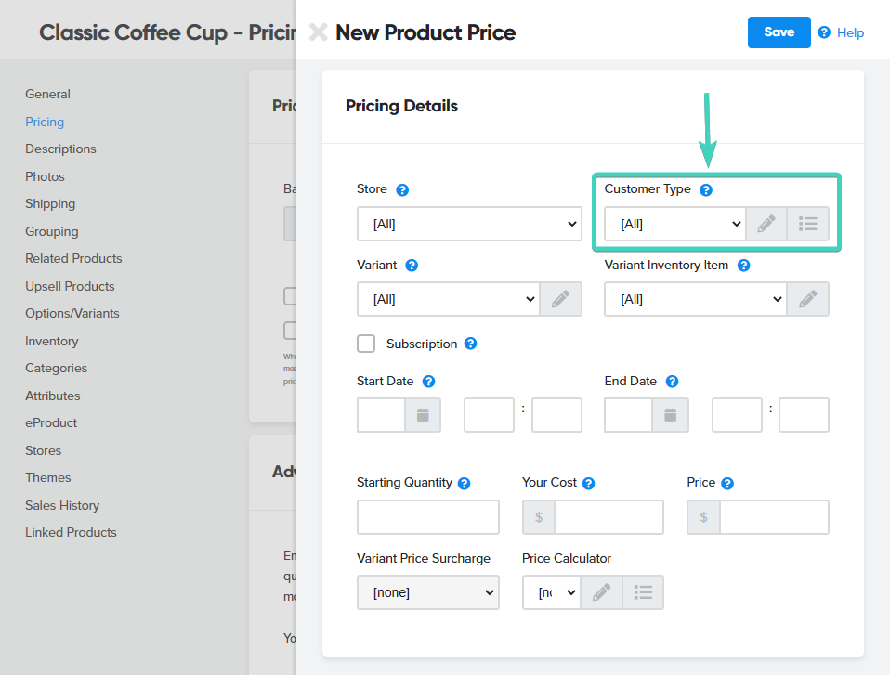
Task: Open Options/Variants section
Action: [72, 313]
